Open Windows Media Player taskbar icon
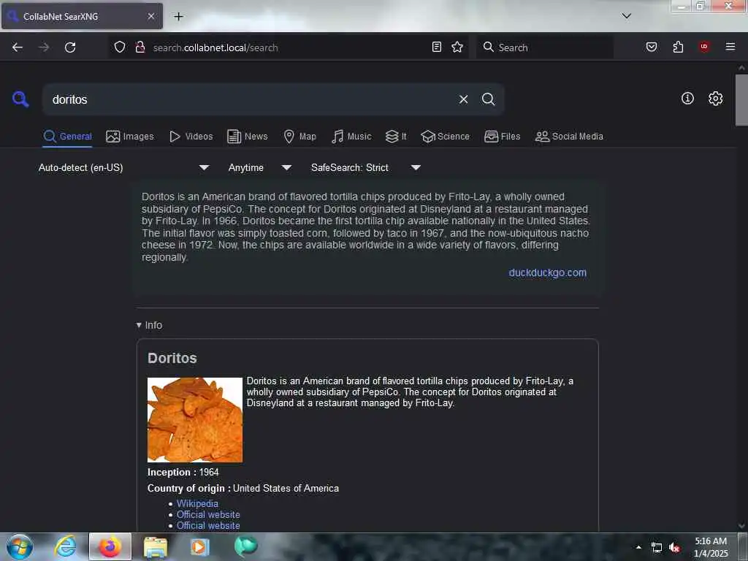 (200, 546)
